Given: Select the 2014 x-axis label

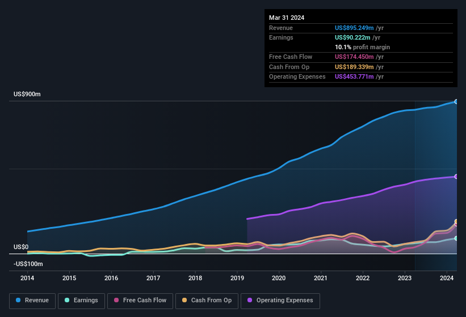Looking at the screenshot, I should (27, 278).
